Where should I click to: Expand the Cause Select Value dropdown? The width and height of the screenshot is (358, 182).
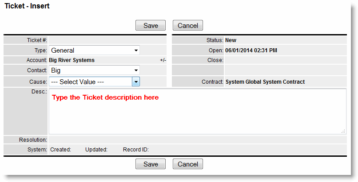pos(136,82)
